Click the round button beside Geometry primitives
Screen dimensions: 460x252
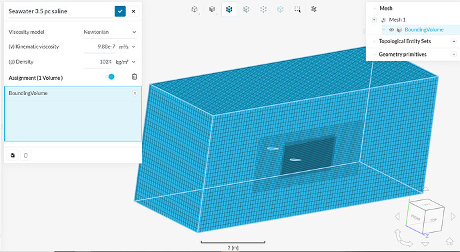click(454, 55)
